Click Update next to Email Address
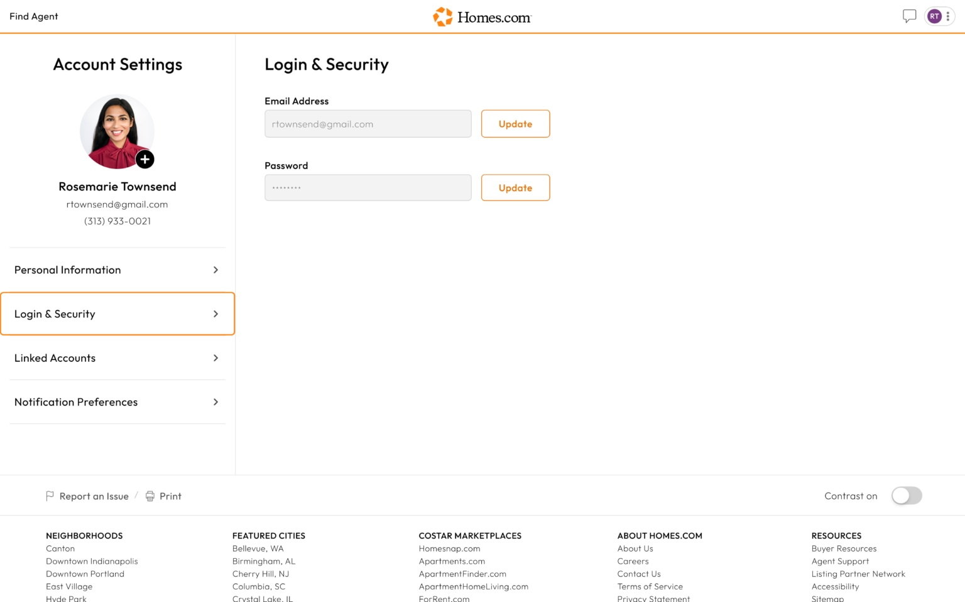This screenshot has width=965, height=602. click(x=515, y=124)
